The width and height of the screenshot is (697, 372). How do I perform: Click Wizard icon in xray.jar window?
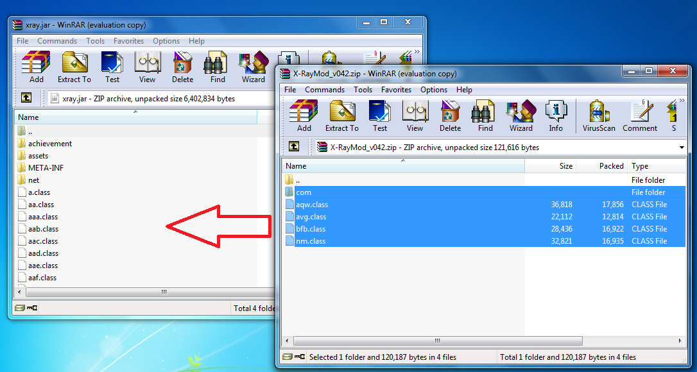254,67
